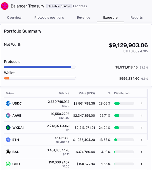Click the ETH green distribution bar
This screenshot has width=152, height=170.
[x=115, y=140]
